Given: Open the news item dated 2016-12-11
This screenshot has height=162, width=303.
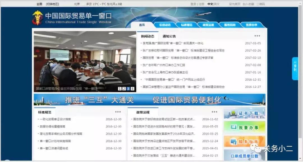Looking at the screenshot, I should 175,79.
